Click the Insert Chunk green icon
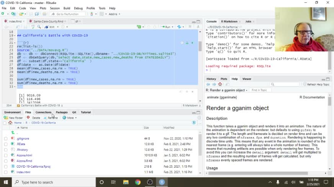This screenshot has width=334, height=187. (x=139, y=27)
